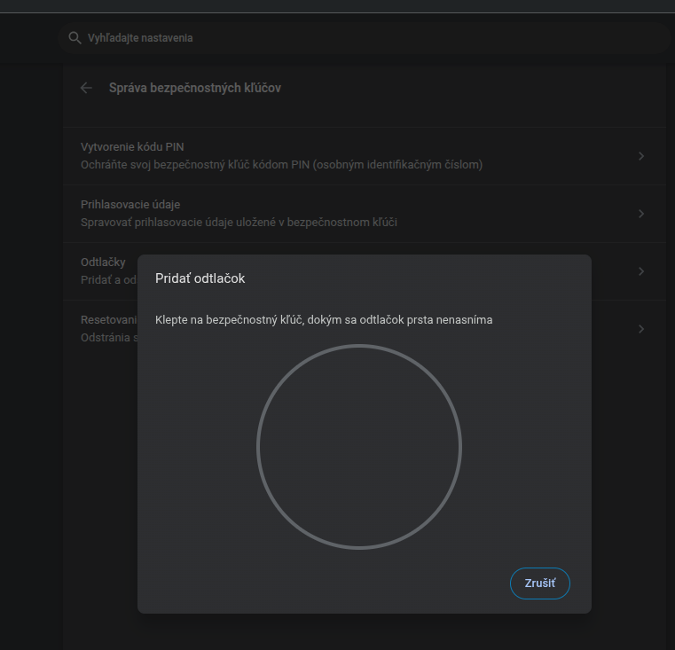Click the Pridať a od… description under Odtlačky
Viewport: 675px width, 650px height.
pos(107,280)
